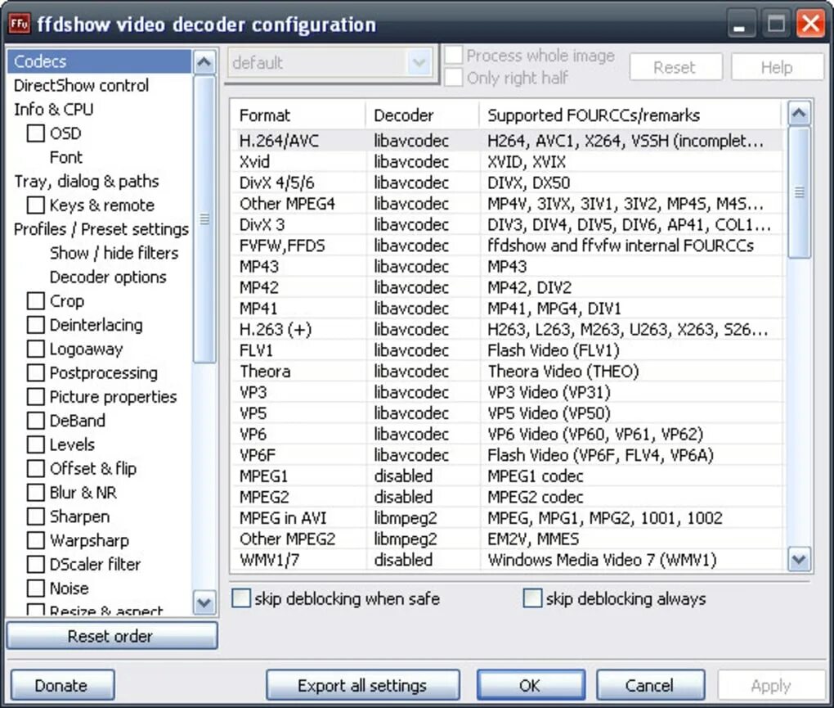Tick the Noise filter checkbox
This screenshot has height=708, width=834.
pos(36,588)
